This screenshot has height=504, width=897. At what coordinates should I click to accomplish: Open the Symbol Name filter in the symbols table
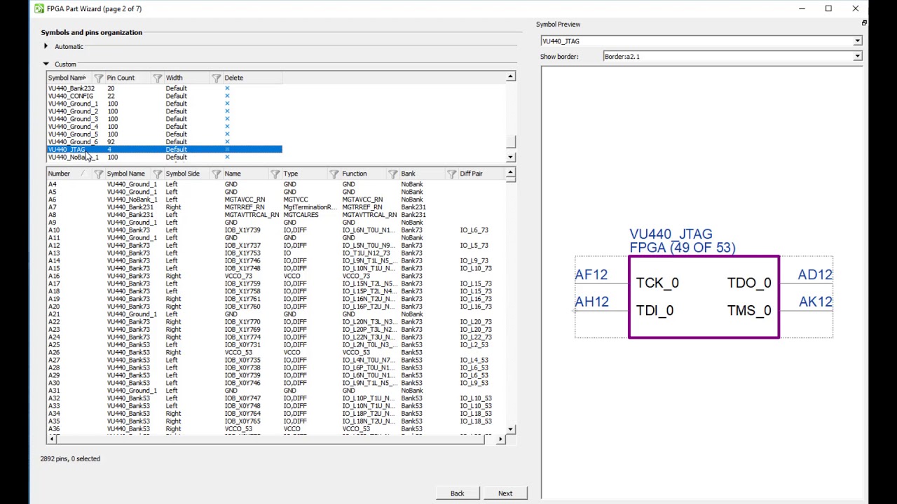[98, 78]
